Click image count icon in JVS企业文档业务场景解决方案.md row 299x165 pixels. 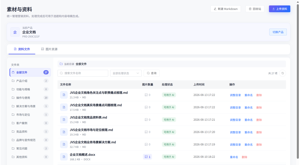(146, 144)
